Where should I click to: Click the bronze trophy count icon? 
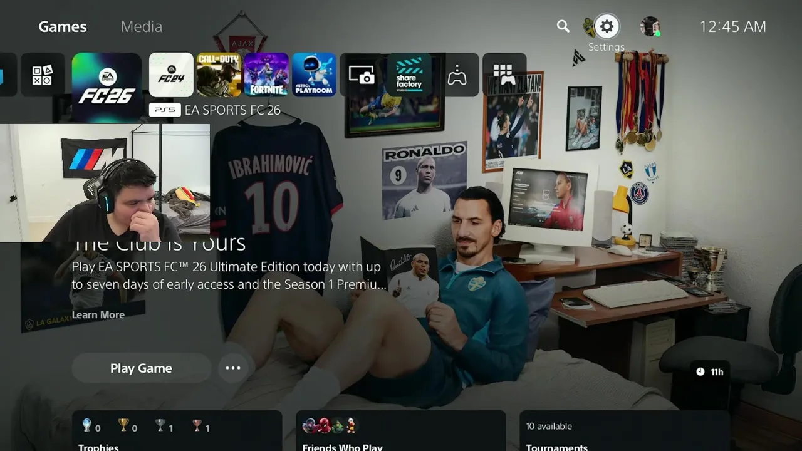(197, 425)
